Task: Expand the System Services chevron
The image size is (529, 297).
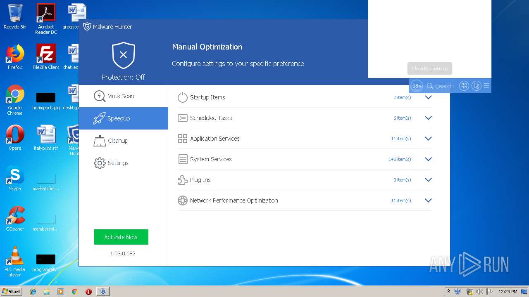Action: point(428,159)
